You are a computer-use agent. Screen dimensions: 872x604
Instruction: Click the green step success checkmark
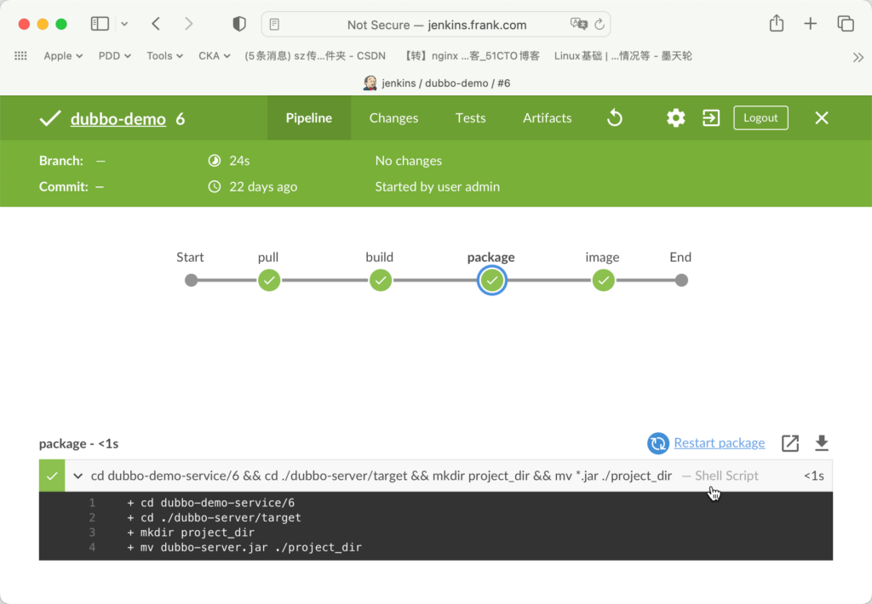click(x=52, y=476)
